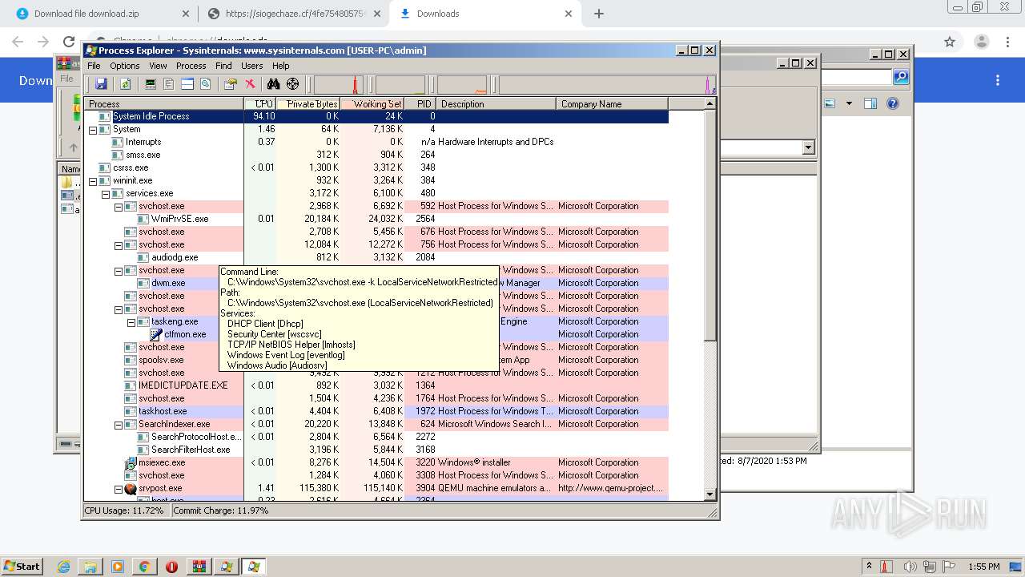Open Windows Media Player from taskbar
Image resolution: width=1025 pixels, height=577 pixels.
click(118, 567)
